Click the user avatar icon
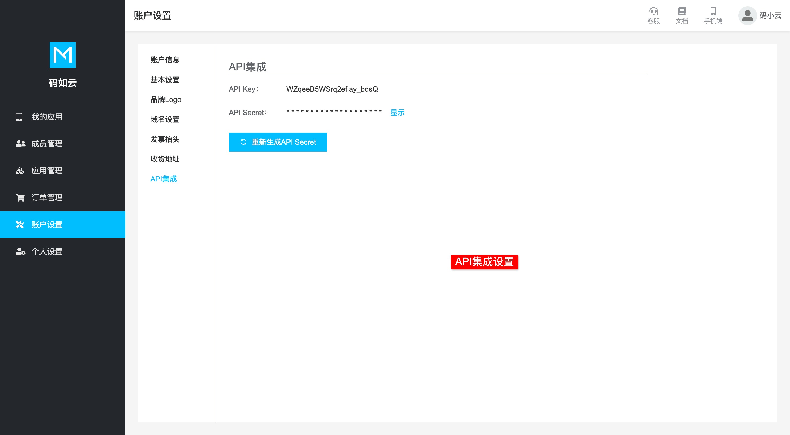Image resolution: width=790 pixels, height=435 pixels. point(747,16)
